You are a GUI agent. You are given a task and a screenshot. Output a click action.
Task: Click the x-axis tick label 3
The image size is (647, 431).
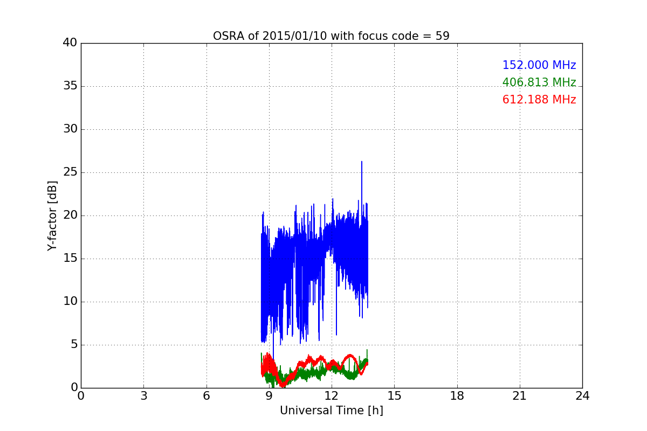[143, 396]
